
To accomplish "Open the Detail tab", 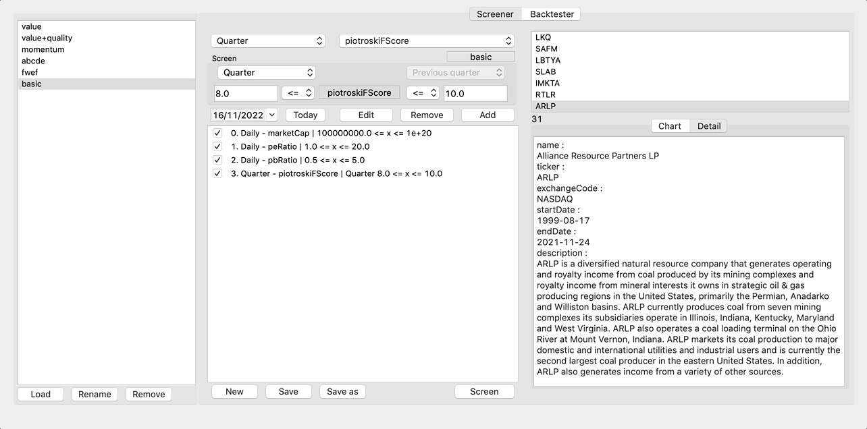I will [x=709, y=126].
